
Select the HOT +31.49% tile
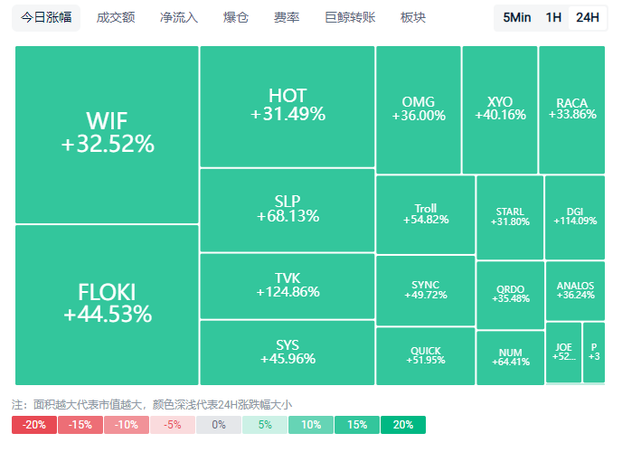click(287, 106)
